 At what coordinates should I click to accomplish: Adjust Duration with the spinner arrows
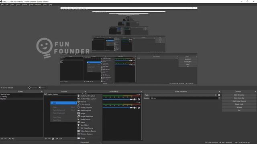[219, 98]
